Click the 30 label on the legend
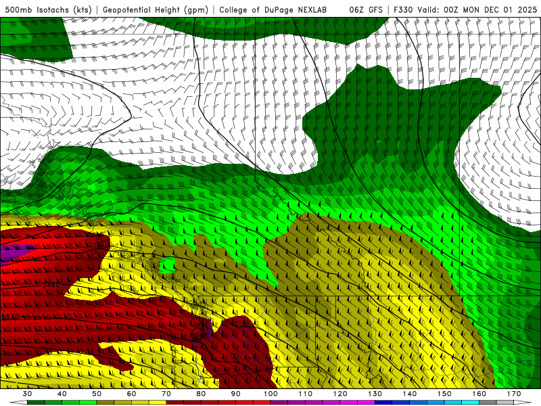The width and height of the screenshot is (541, 406). (27, 394)
